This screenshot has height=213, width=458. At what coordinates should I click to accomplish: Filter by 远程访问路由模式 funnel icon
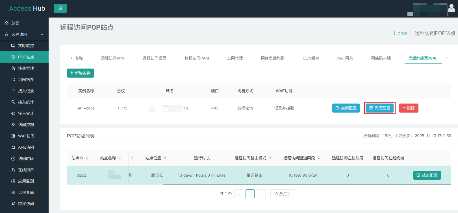click(x=270, y=158)
